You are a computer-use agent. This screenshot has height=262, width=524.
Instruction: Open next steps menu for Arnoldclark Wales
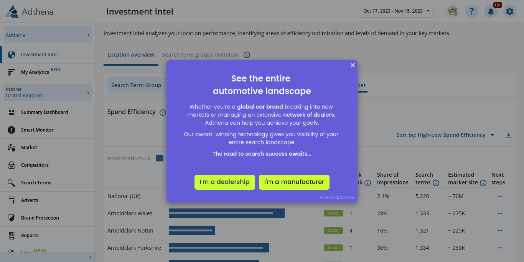[500, 213]
